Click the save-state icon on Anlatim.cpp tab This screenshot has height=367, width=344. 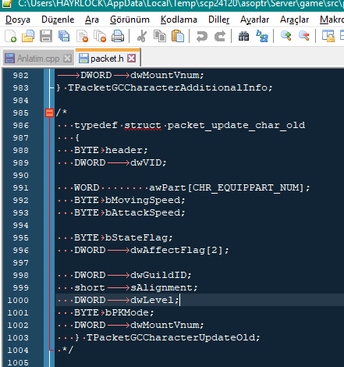(10, 58)
